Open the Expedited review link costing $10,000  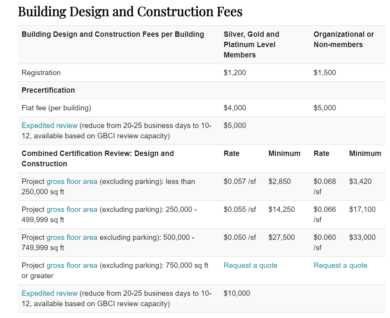tap(49, 293)
